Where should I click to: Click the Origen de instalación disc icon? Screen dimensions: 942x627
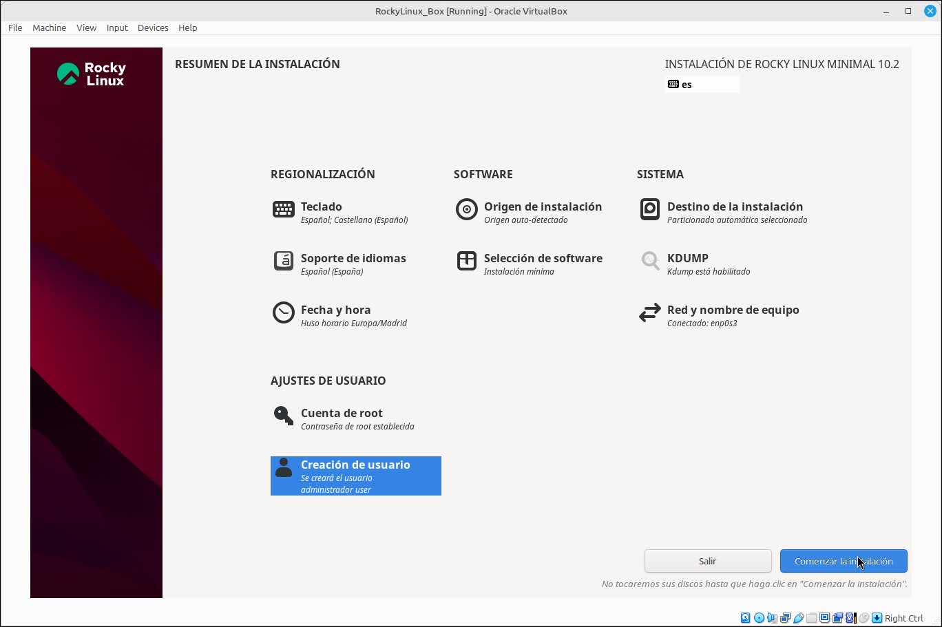(x=467, y=209)
